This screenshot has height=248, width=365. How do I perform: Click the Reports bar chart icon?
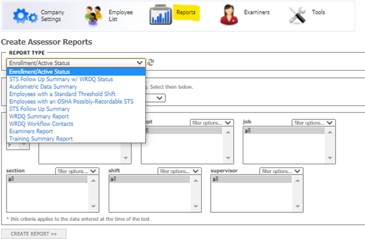click(161, 15)
